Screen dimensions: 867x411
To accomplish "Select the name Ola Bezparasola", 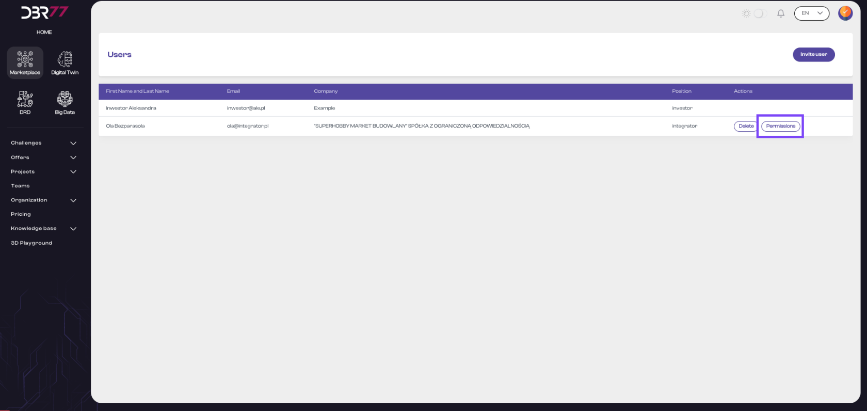I will click(125, 126).
